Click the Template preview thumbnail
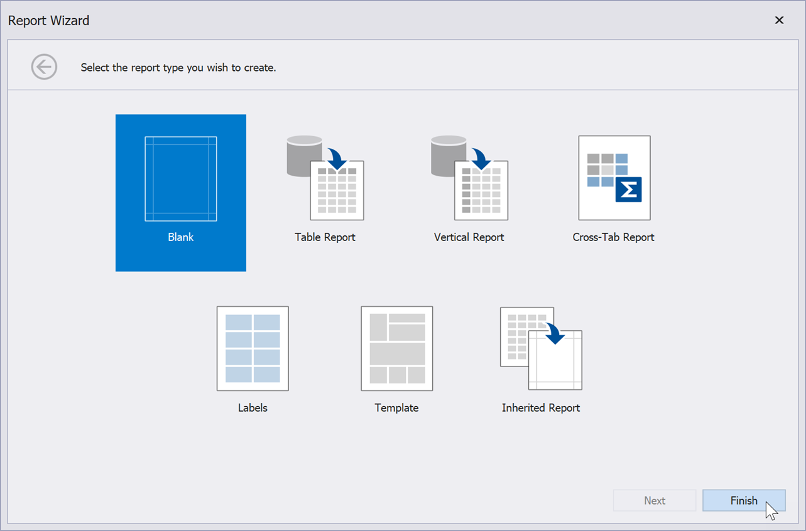 (x=396, y=348)
